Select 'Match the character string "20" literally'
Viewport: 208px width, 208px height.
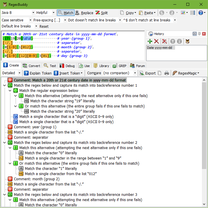62,111
